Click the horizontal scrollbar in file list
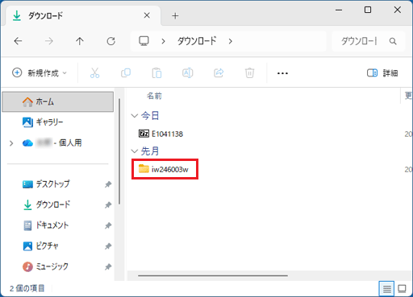Image resolution: width=413 pixels, height=297 pixels. 213,275
